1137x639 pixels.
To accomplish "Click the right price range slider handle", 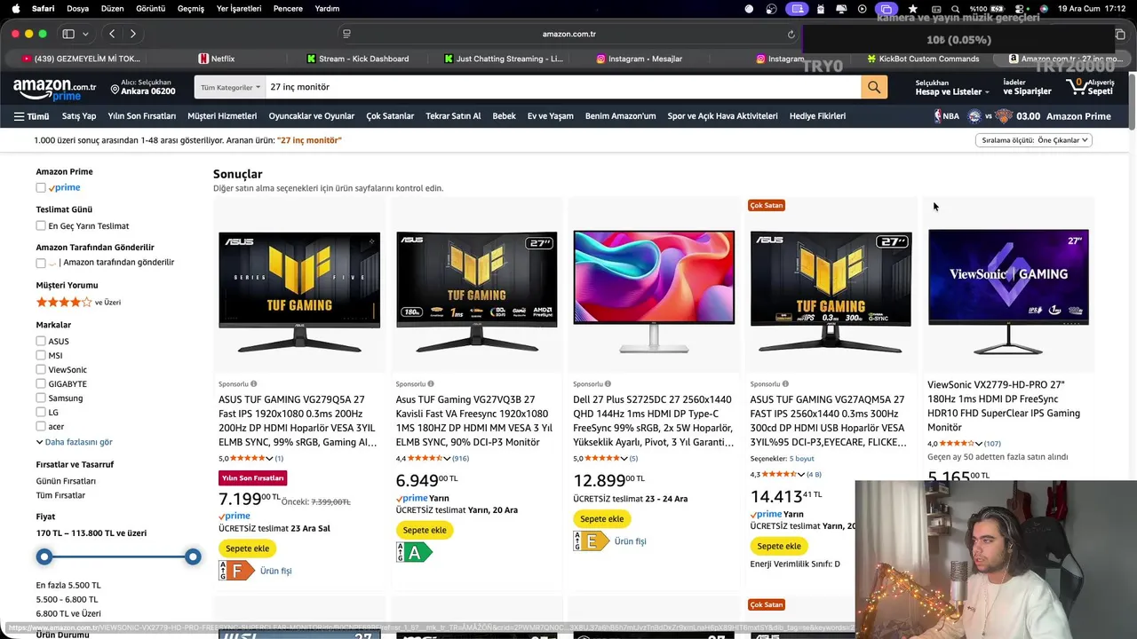I will pyautogui.click(x=193, y=557).
